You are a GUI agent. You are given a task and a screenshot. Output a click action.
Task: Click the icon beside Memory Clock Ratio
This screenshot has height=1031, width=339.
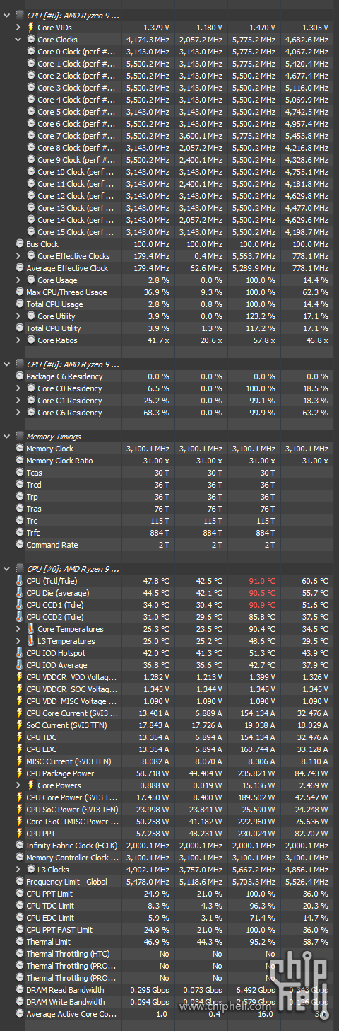[x=20, y=461]
